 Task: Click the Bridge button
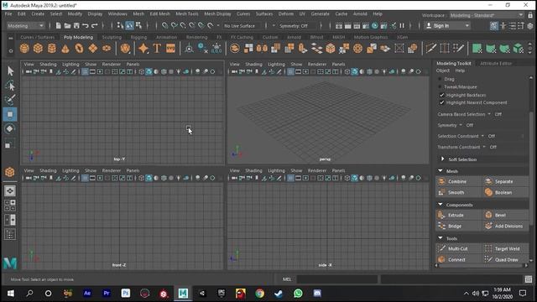[459, 226]
